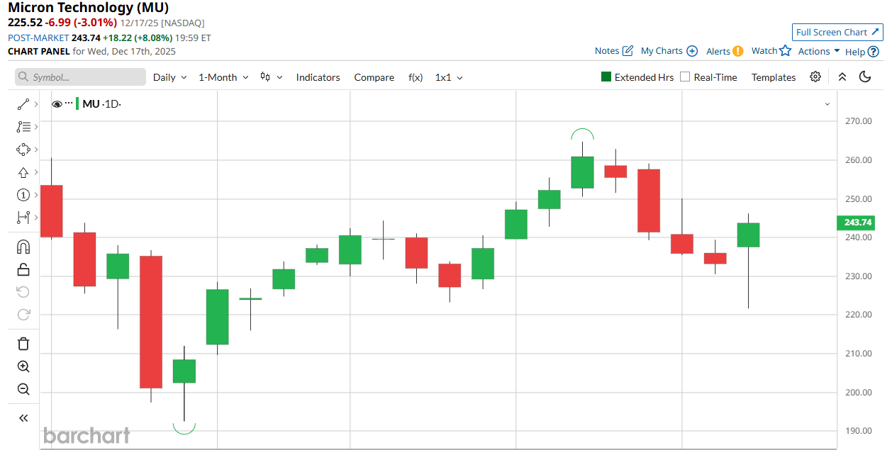The width and height of the screenshot is (892, 450).
Task: Open the 1x1 grid layout dropdown
Action: [x=449, y=77]
